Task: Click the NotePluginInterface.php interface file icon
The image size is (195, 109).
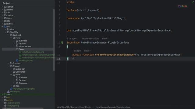Action: click(x=20, y=52)
